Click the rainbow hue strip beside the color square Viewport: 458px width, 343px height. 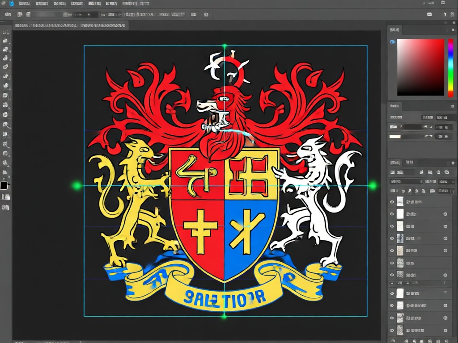point(451,67)
